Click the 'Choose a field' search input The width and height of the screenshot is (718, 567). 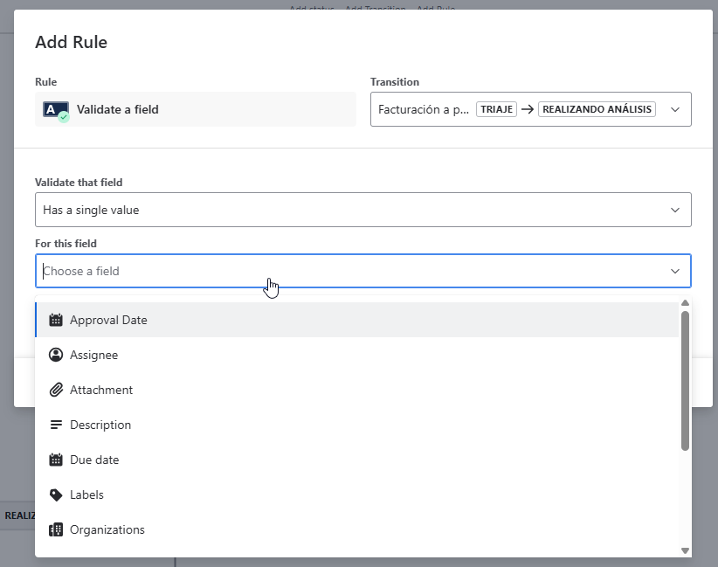349,271
